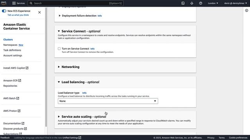The height and width of the screenshot is (140, 250).
Task: Collapse the Load balancing section
Action: tap(59, 82)
